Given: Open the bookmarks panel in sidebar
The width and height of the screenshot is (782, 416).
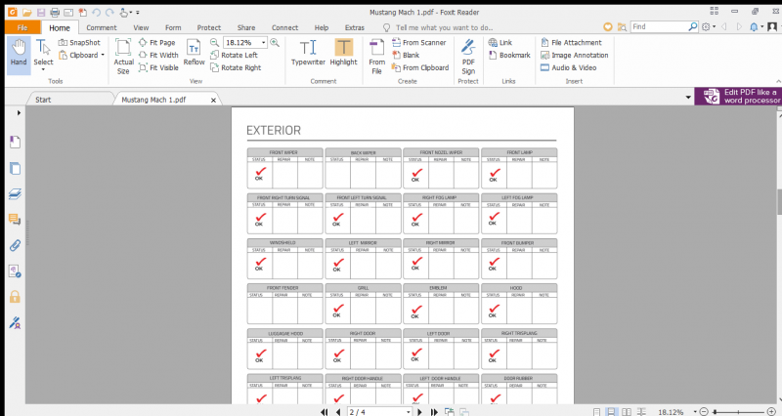Looking at the screenshot, I should pyautogui.click(x=15, y=142).
